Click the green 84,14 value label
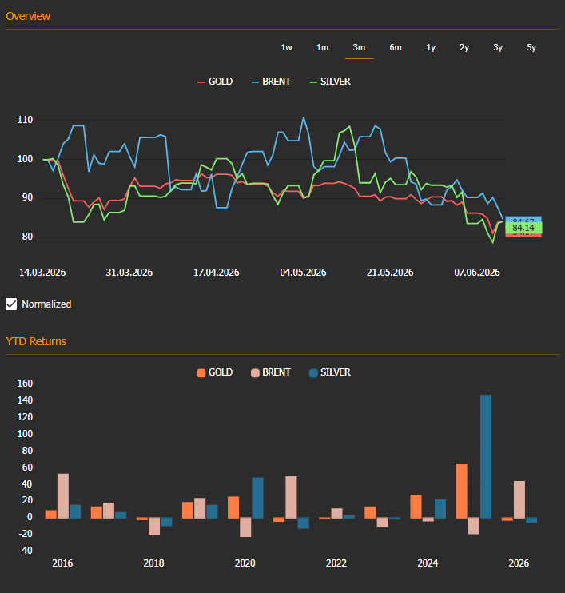565x593 pixels. [523, 228]
